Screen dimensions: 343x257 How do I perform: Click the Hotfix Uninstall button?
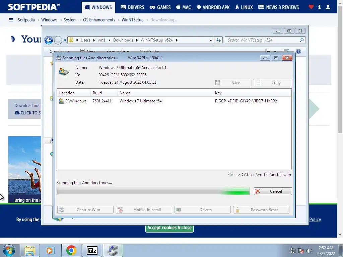tap(144, 210)
